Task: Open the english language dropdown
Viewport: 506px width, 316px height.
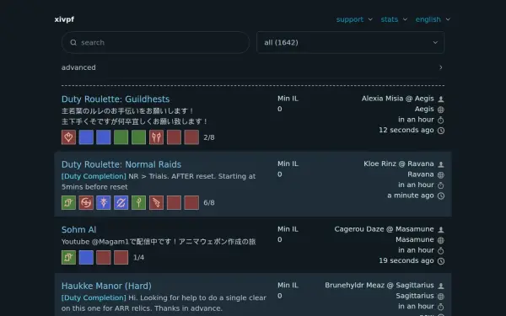Action: (433, 19)
